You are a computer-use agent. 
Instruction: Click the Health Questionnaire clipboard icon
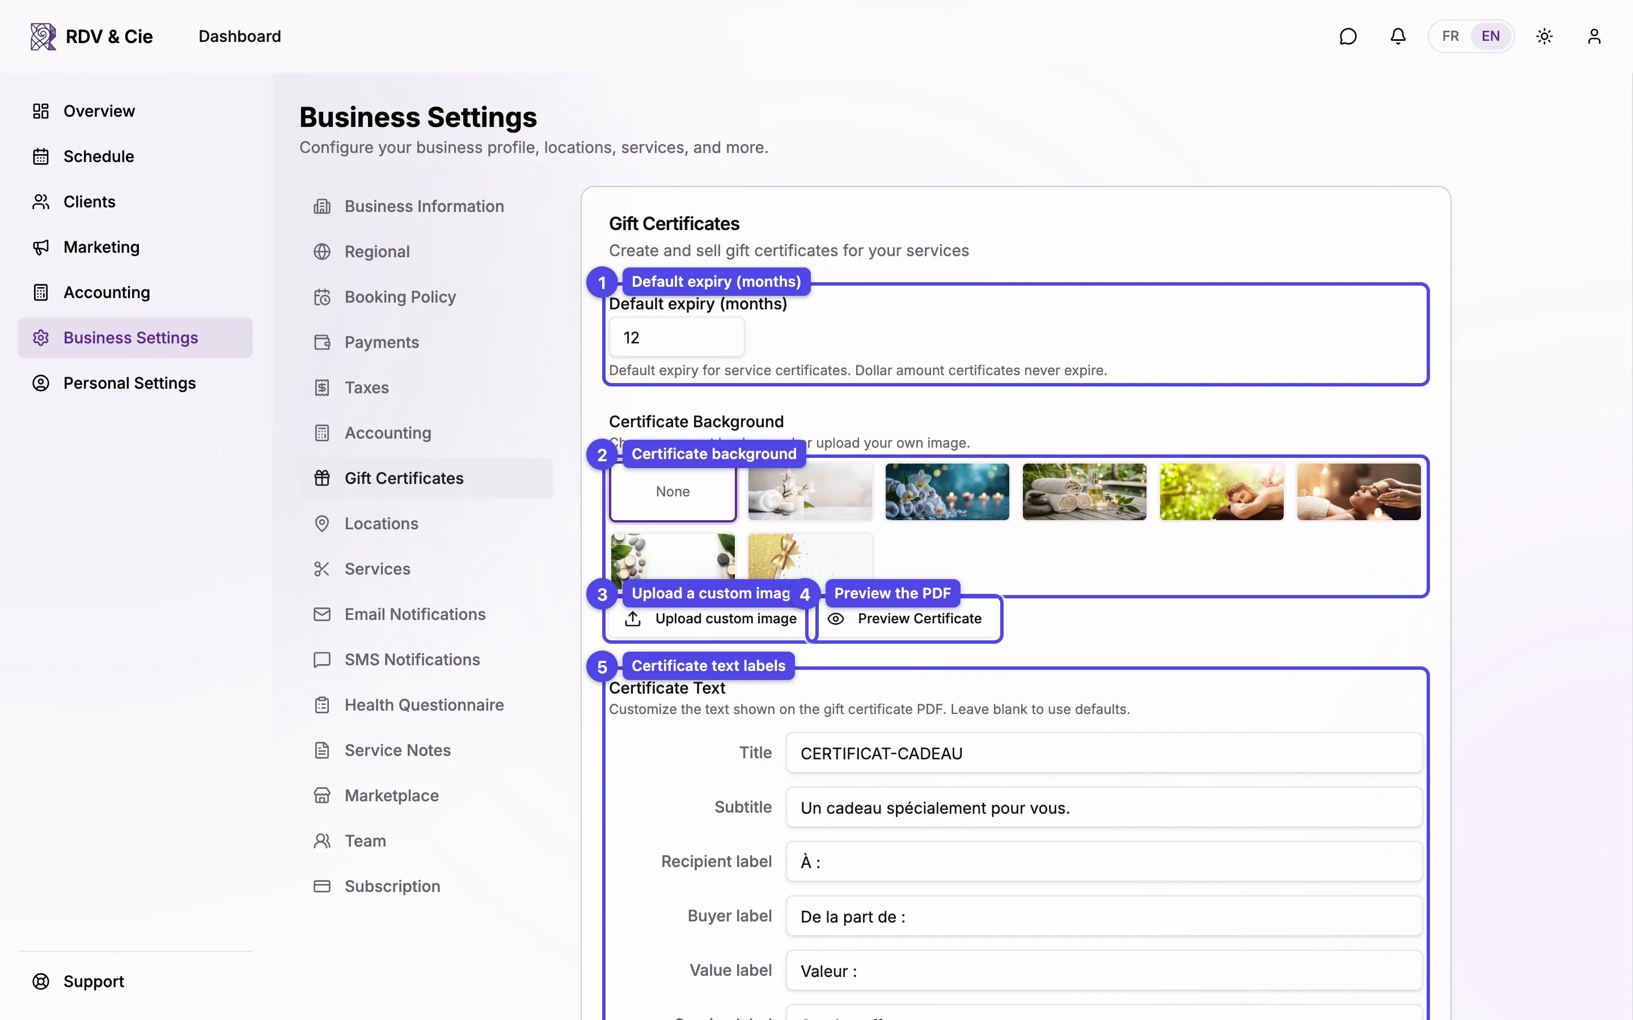(x=322, y=705)
